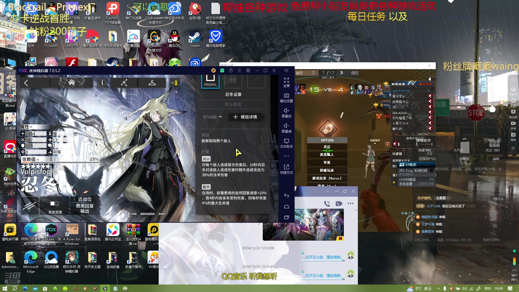
Task: Open taskbar search magnifier
Action: tap(15, 288)
